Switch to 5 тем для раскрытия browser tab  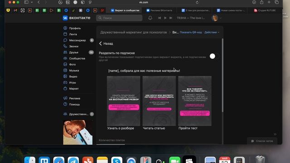(x=196, y=10)
